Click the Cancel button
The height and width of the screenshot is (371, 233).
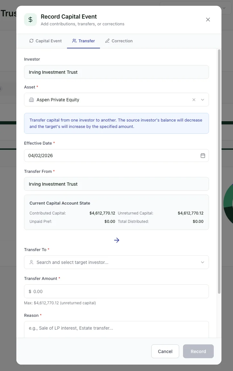pos(165,351)
